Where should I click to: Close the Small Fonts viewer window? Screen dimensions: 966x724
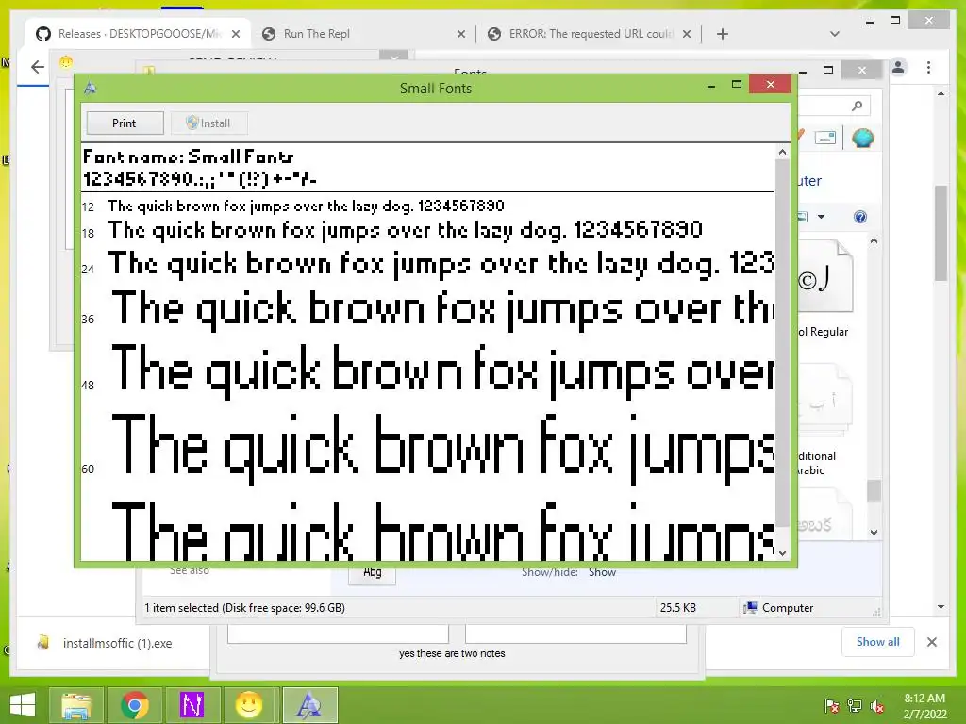pos(770,84)
